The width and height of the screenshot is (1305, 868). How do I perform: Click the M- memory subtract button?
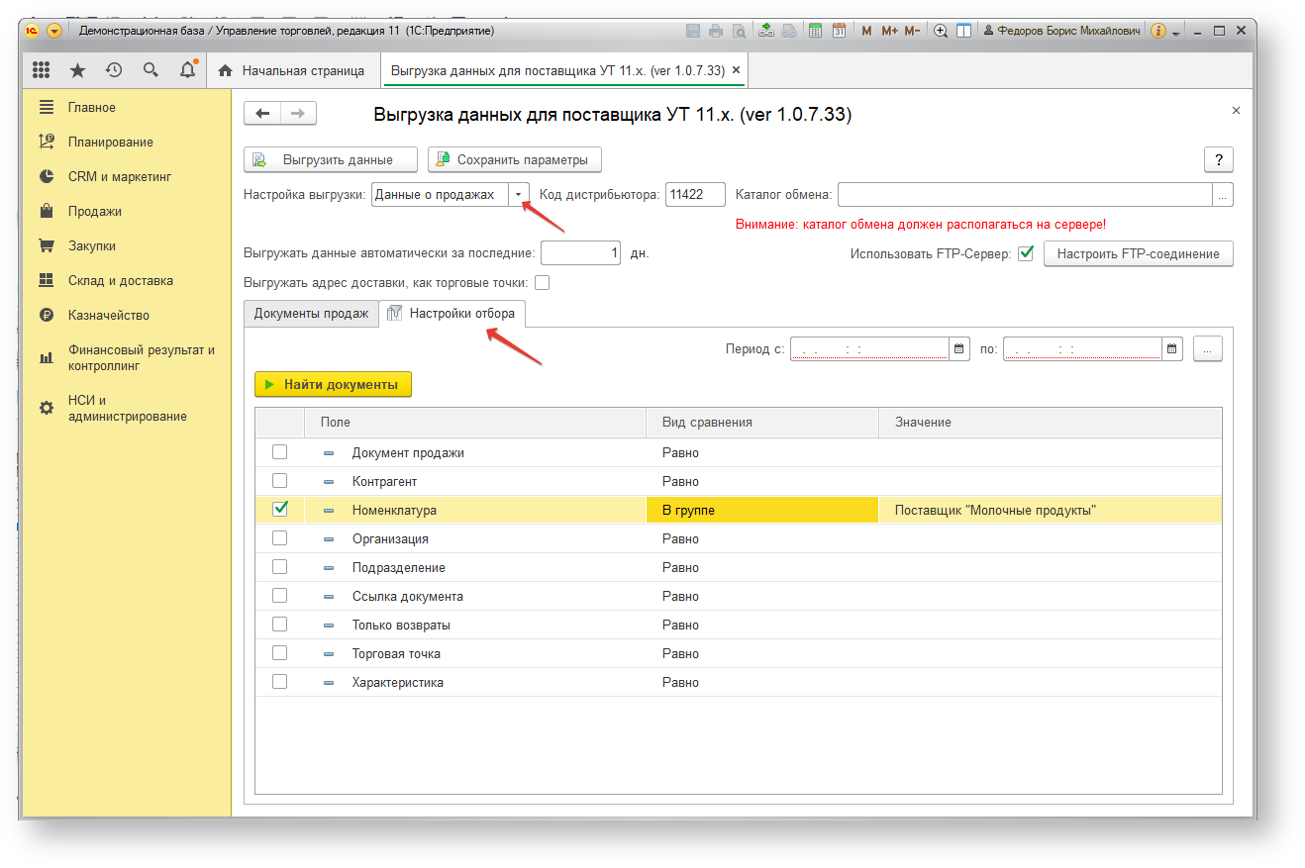pos(912,31)
